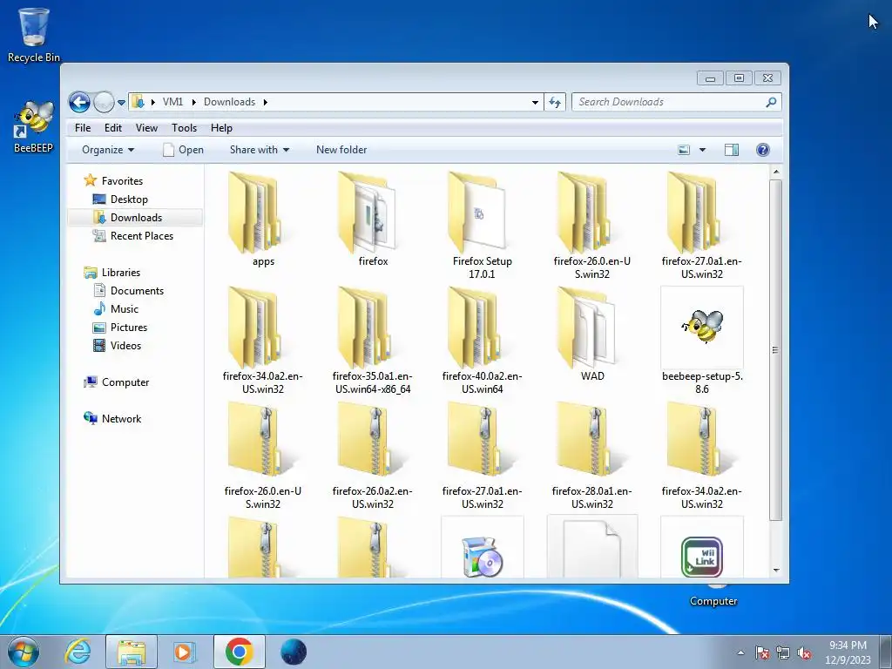Open Windows Explorer from taskbar
The width and height of the screenshot is (892, 669).
point(132,652)
